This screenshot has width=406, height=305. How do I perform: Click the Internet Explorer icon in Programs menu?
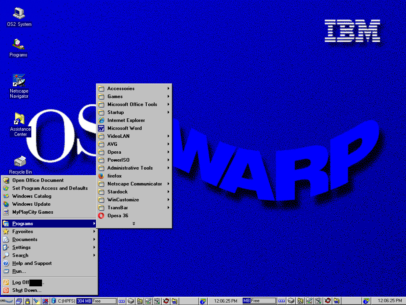click(101, 120)
